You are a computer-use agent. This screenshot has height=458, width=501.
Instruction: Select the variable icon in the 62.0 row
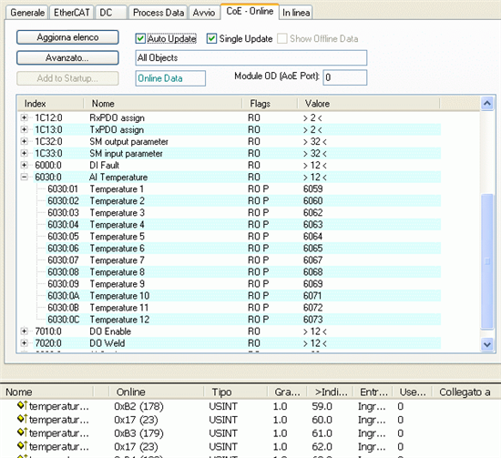22,446
